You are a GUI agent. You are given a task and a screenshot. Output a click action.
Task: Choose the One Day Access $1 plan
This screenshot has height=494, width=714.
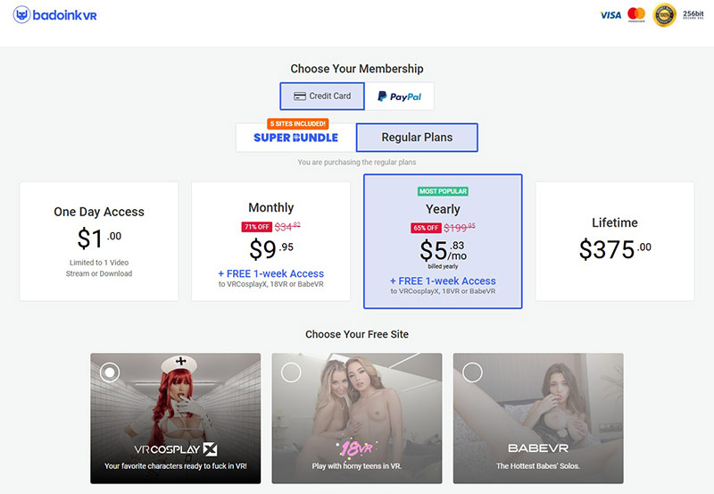click(x=99, y=241)
